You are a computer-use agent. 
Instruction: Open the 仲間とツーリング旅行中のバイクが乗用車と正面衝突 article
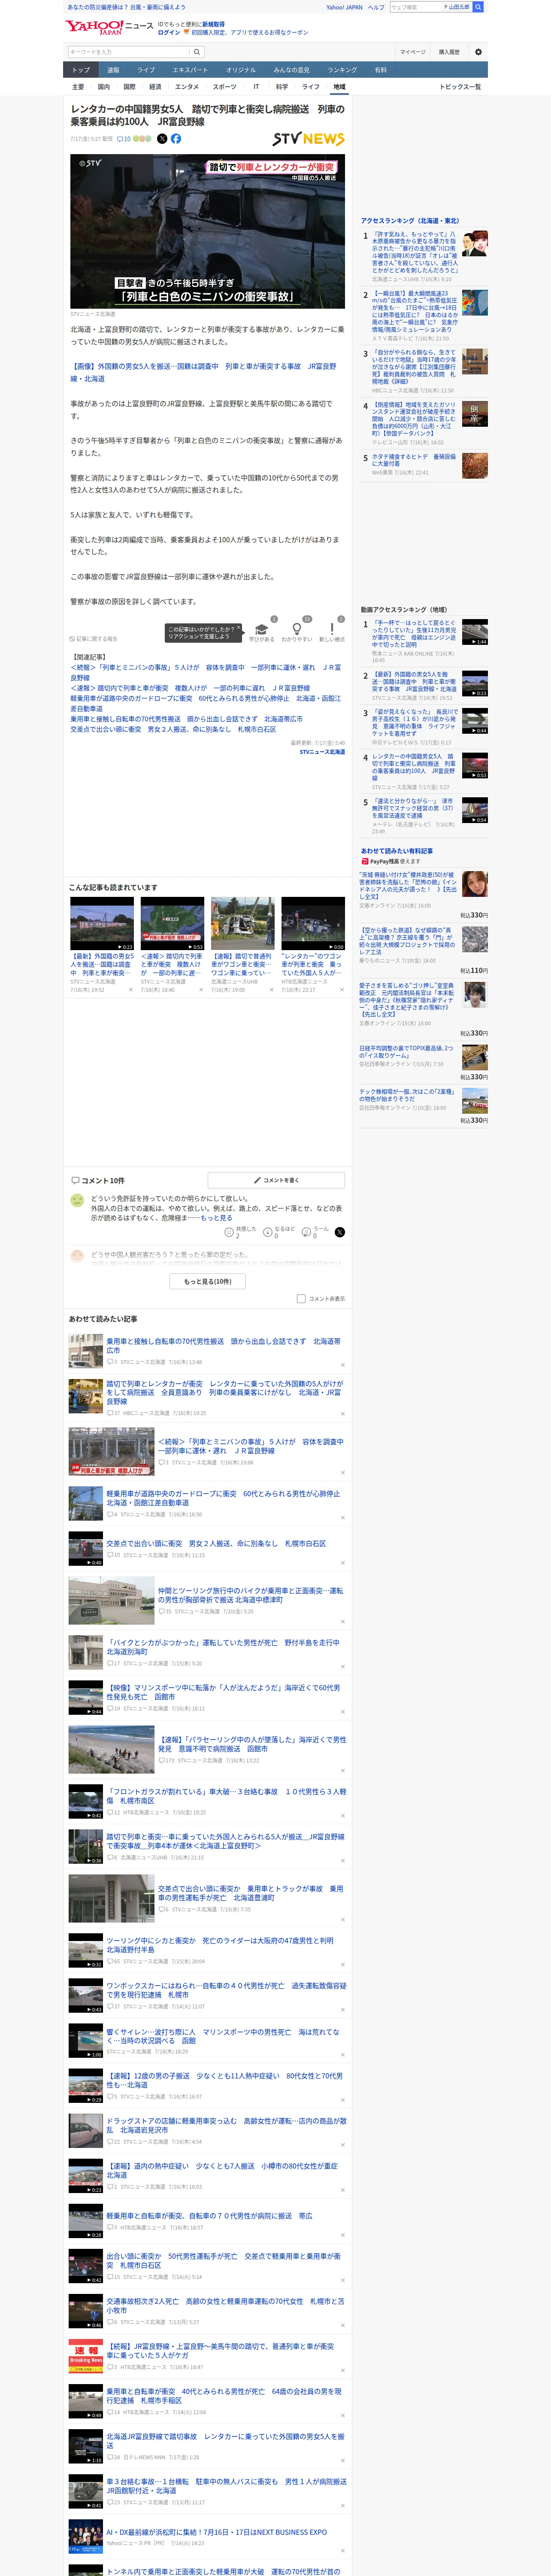(250, 1595)
